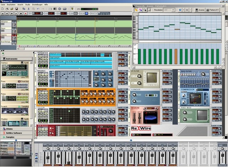Screen dimensions: 228x167
Task: Open the Resolution dropdown in Pianorolle
Action: tap(173, 10)
